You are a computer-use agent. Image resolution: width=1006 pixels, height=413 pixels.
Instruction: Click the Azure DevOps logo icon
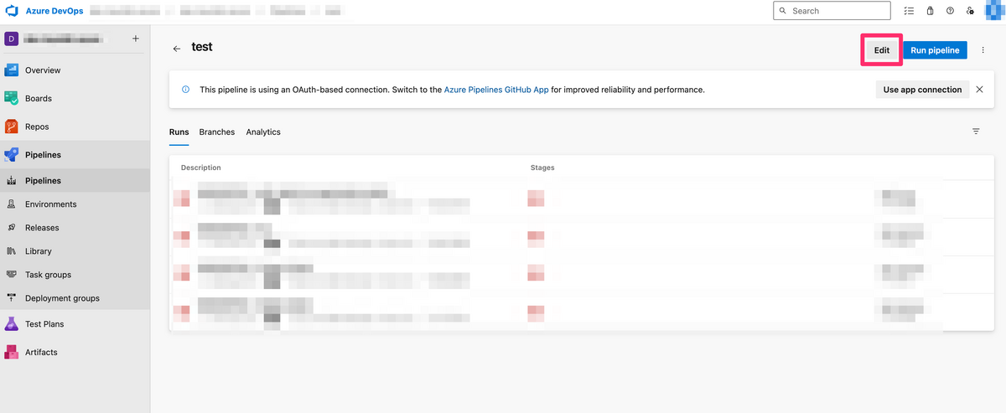12,11
